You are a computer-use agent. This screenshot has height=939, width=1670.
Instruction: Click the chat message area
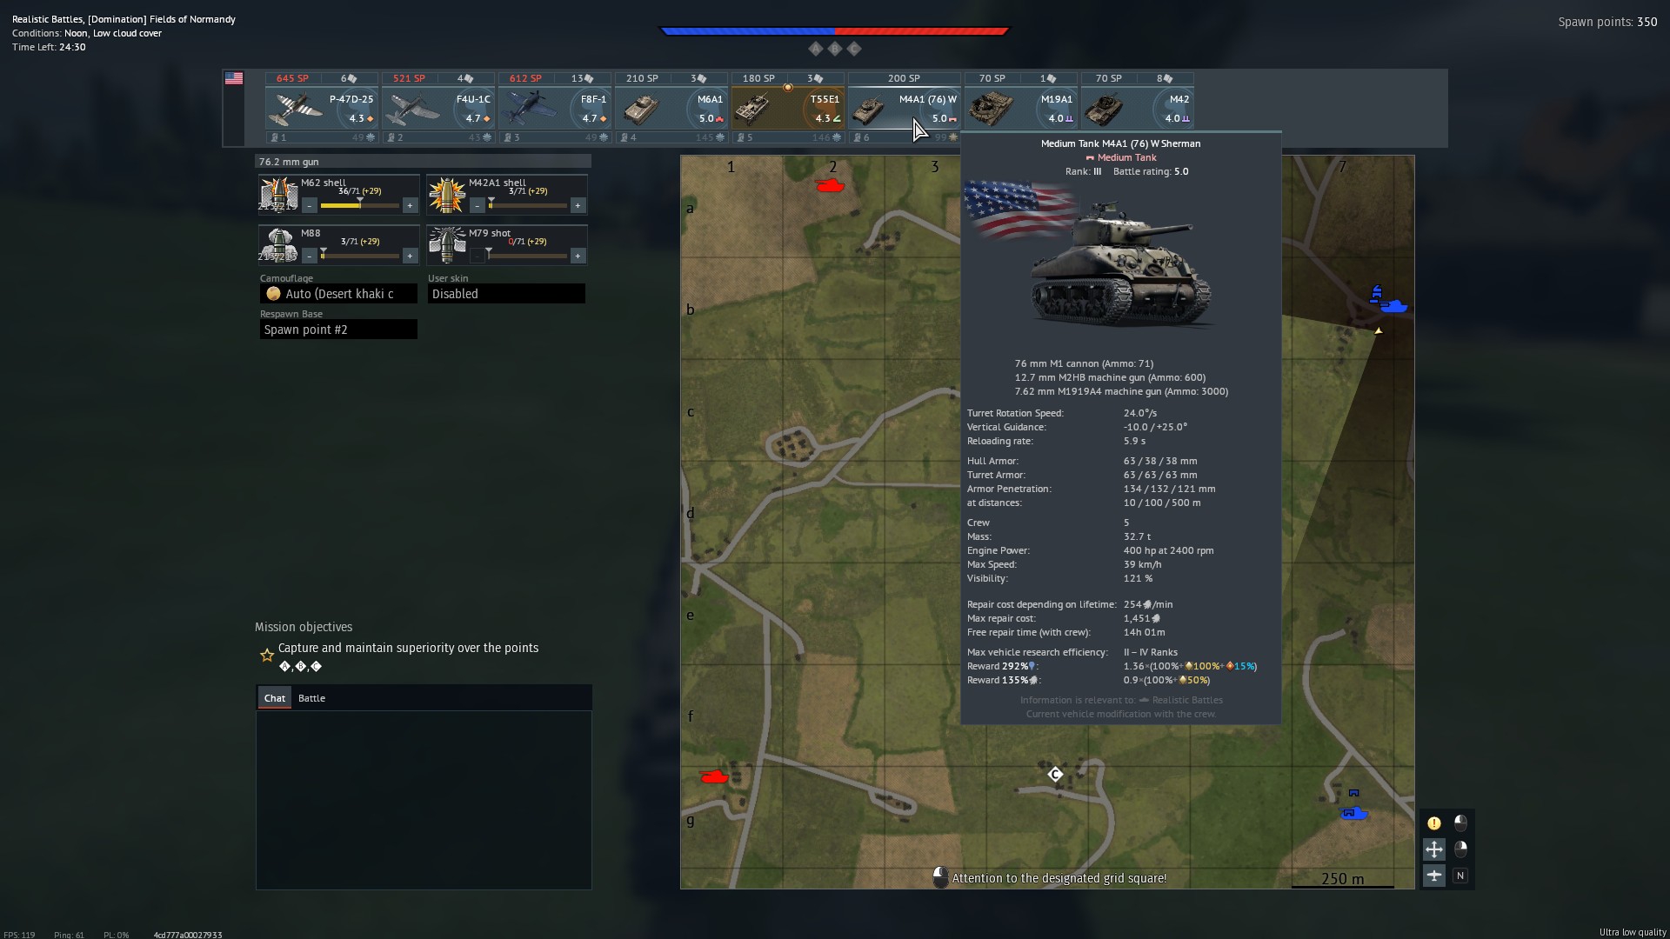424,800
